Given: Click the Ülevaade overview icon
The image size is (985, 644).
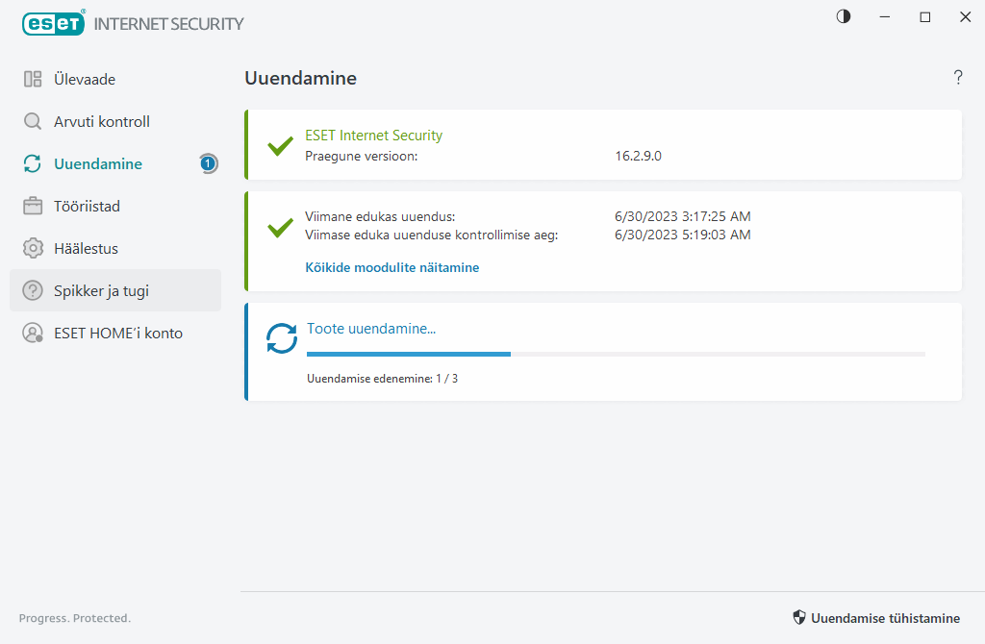Looking at the screenshot, I should click(x=33, y=80).
